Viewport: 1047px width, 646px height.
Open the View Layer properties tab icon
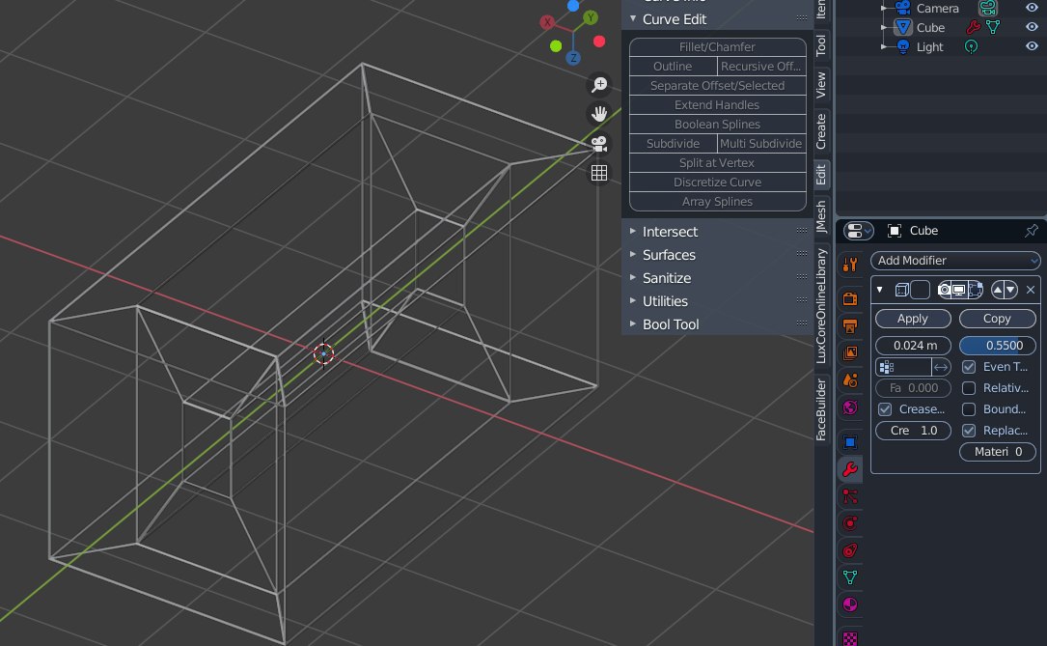point(849,352)
